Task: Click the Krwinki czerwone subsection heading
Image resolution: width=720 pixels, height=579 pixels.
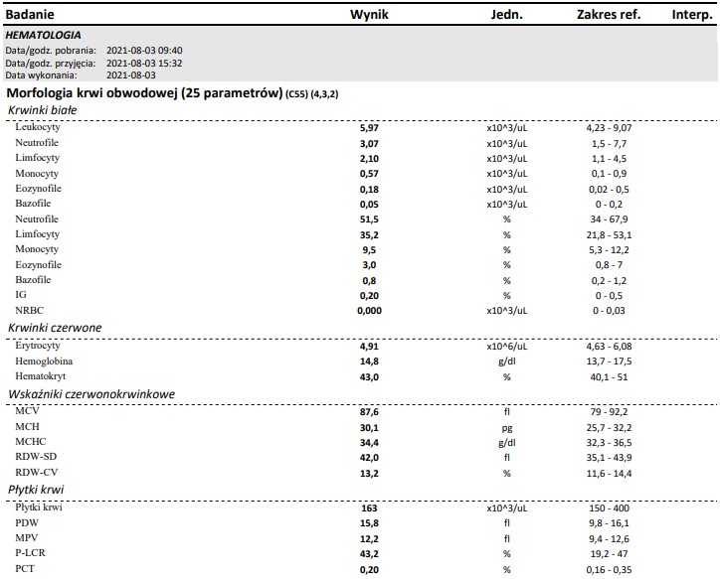Action: click(x=55, y=329)
